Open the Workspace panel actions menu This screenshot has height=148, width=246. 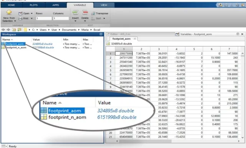(x=101, y=35)
